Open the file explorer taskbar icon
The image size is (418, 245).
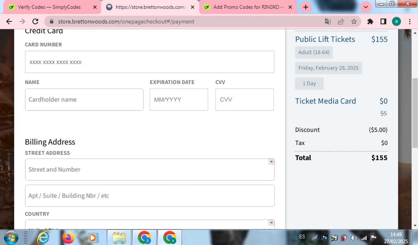[119, 238]
